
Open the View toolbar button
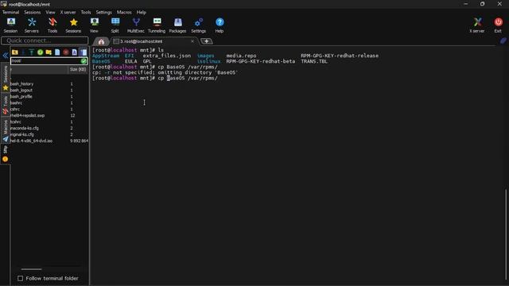coord(94,25)
